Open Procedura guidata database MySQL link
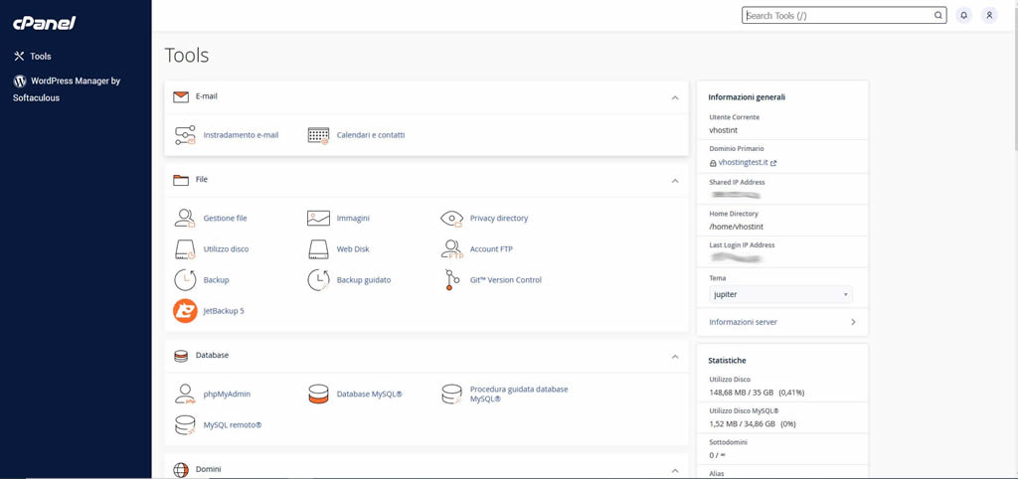Viewport: 1018px width, 479px height. pos(519,394)
